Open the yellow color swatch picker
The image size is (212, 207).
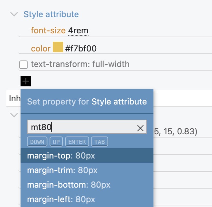coord(58,47)
